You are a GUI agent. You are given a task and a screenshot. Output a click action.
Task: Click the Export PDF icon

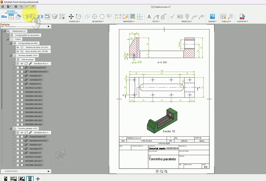[242, 17]
